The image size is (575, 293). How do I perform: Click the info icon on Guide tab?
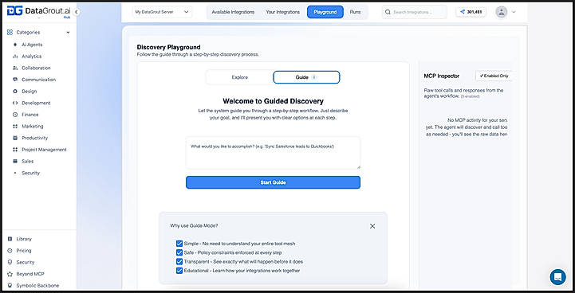[x=314, y=77]
